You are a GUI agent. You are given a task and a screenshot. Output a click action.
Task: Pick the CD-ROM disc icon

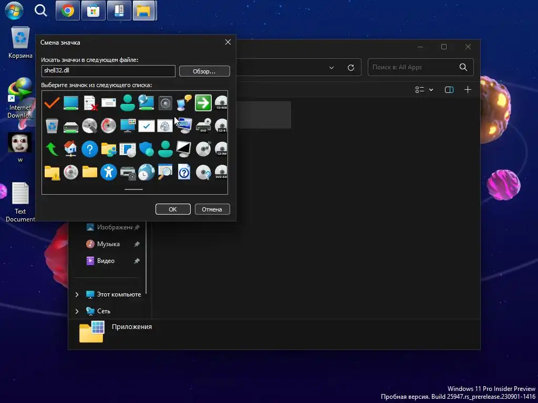(221, 103)
